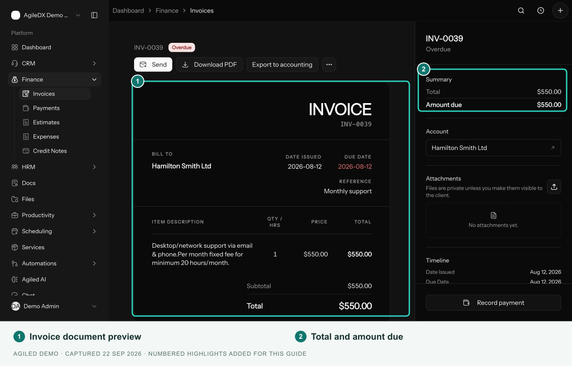Click the Files folder icon
Screen dimensions: 572x366
click(x=15, y=199)
